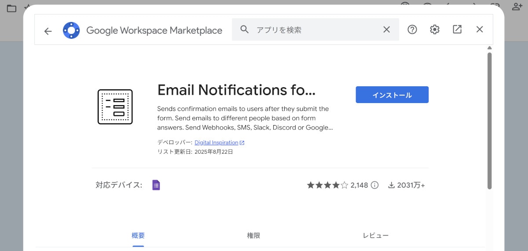
Task: Click the vertical scrollbar thumb
Action: pos(489,121)
